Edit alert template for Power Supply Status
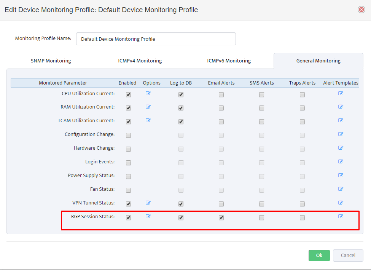Image resolution: width=371 pixels, height=270 pixels. [341, 175]
